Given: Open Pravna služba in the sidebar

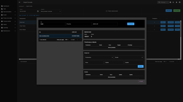Looking at the screenshot, I should click(8, 22).
